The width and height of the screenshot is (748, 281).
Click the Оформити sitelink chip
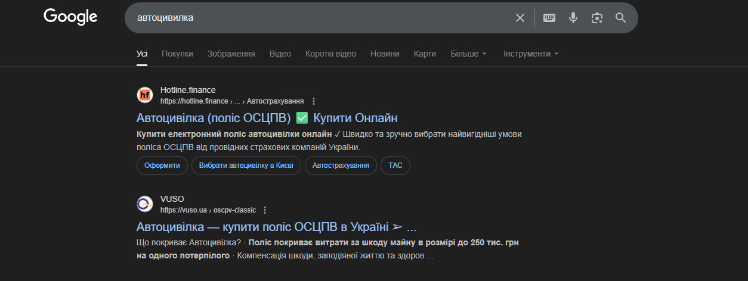click(x=162, y=166)
